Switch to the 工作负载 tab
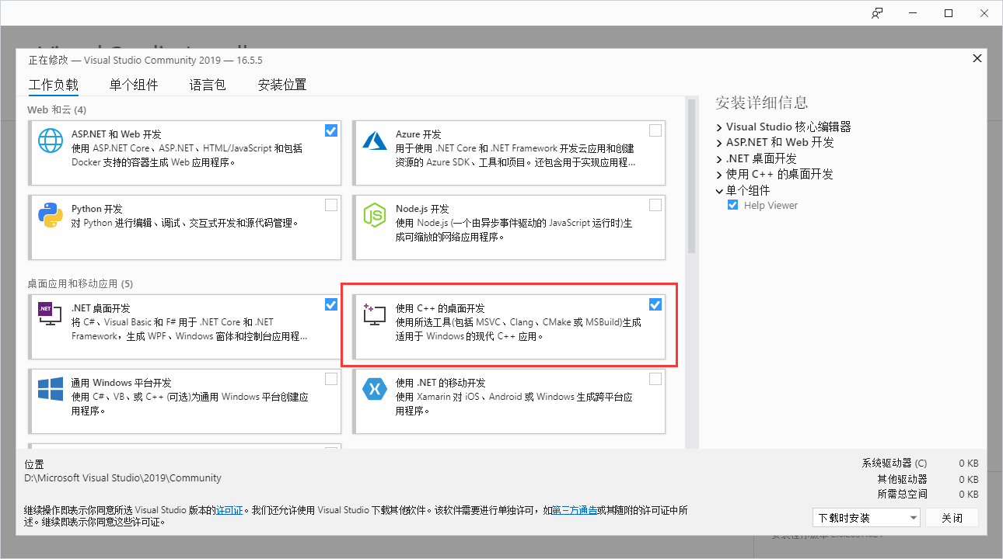This screenshot has width=1003, height=559. coord(54,85)
